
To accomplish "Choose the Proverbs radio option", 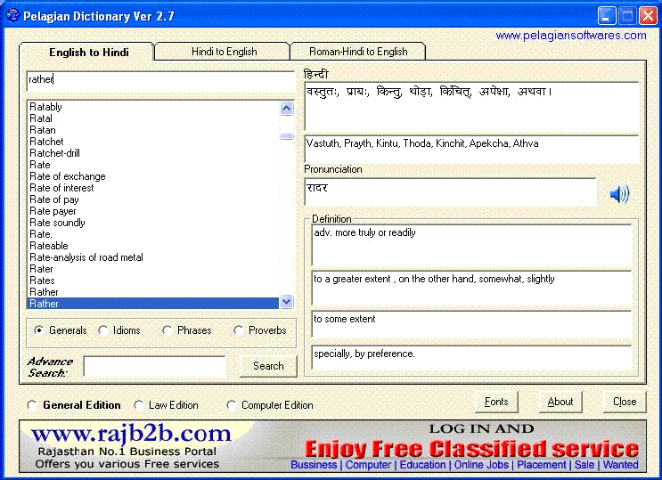I will pos(239,330).
